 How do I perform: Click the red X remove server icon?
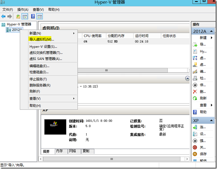click(x=195, y=92)
